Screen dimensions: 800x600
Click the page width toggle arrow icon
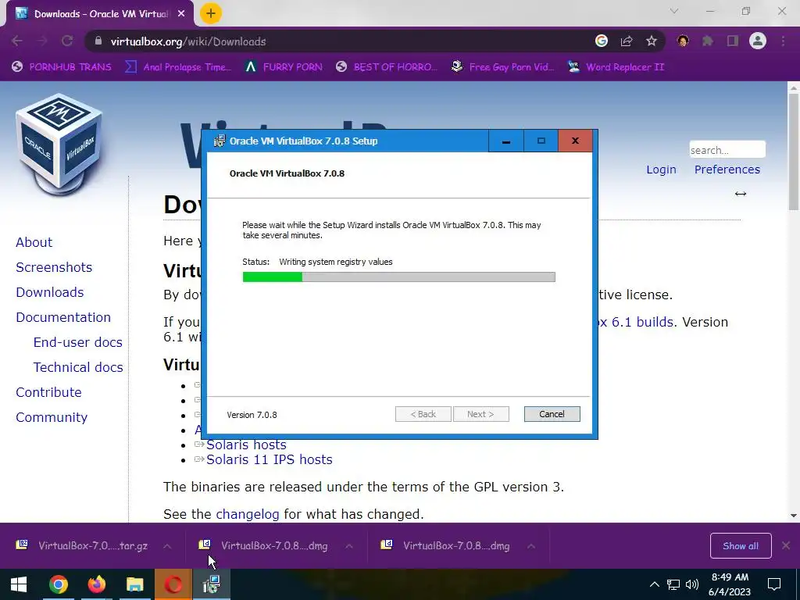741,194
